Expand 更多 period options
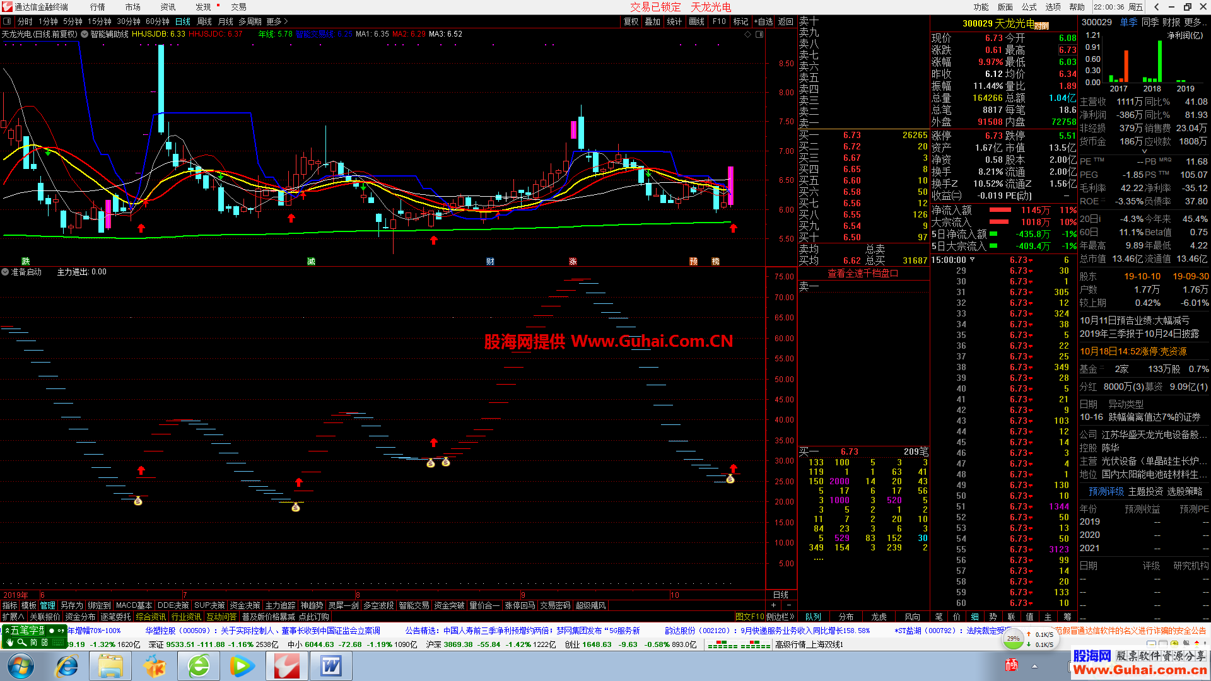Screen dimensions: 1211x681 point(278,21)
